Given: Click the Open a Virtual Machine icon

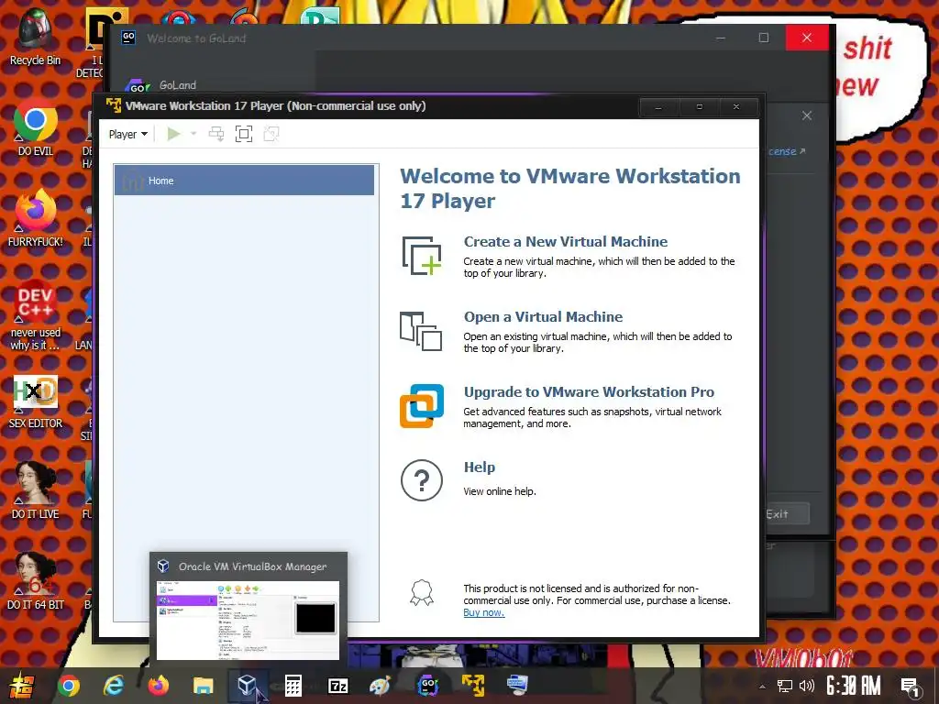Looking at the screenshot, I should [421, 331].
